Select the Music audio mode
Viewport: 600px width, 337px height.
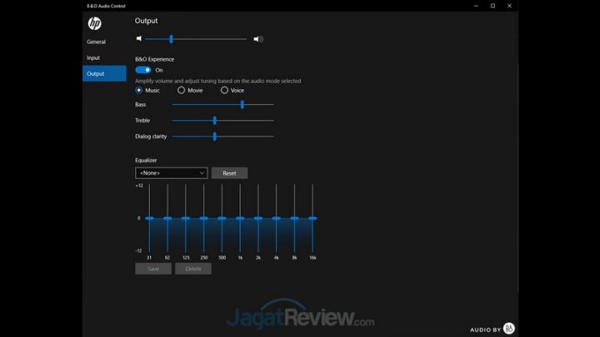pyautogui.click(x=139, y=90)
